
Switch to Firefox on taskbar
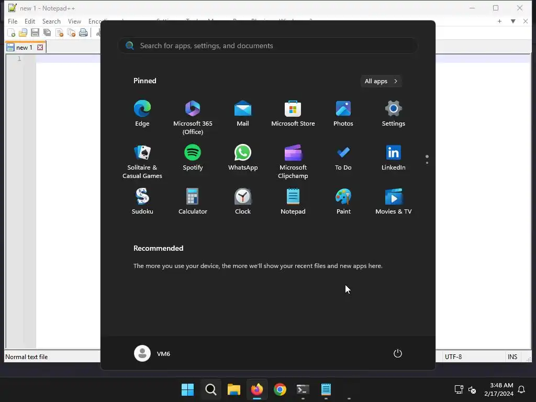257,389
